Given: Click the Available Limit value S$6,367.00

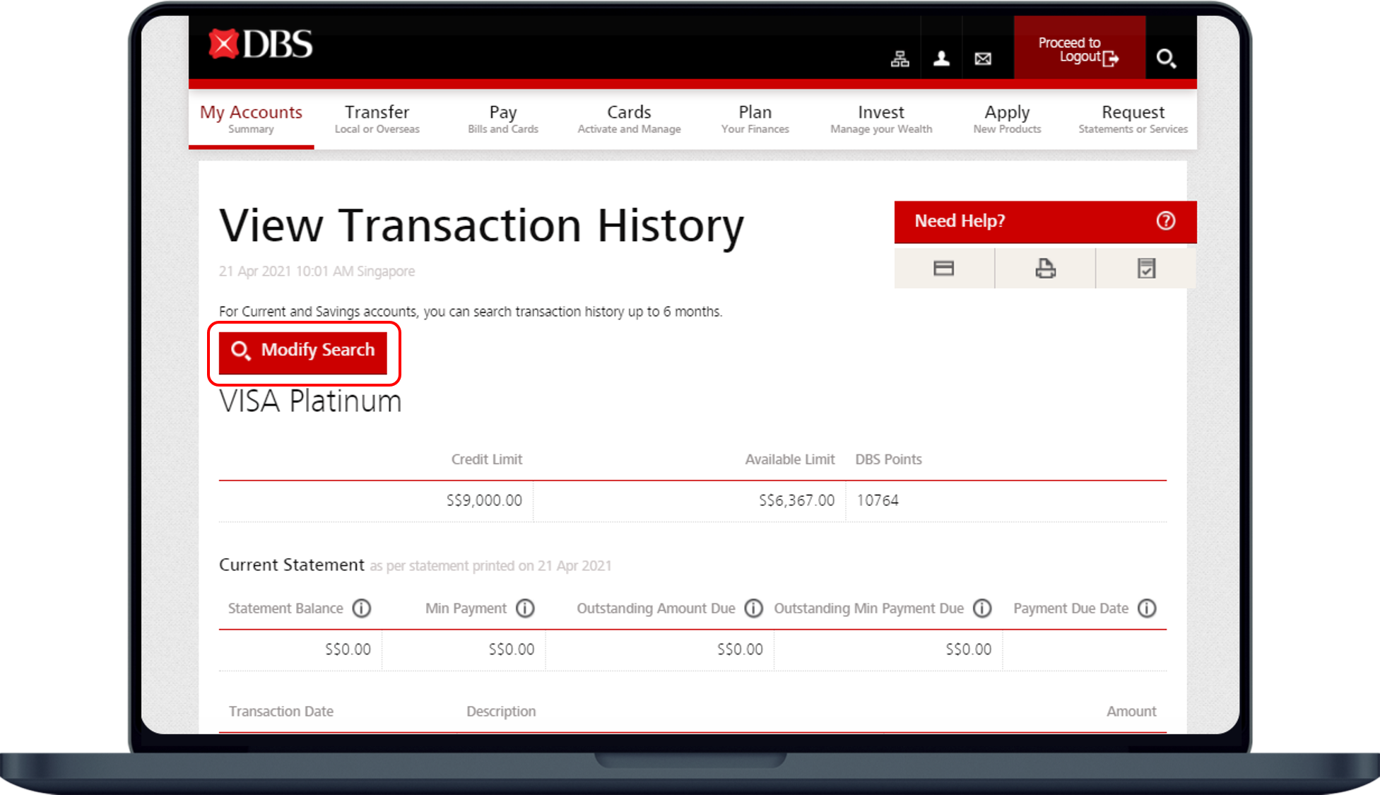Looking at the screenshot, I should [796, 500].
